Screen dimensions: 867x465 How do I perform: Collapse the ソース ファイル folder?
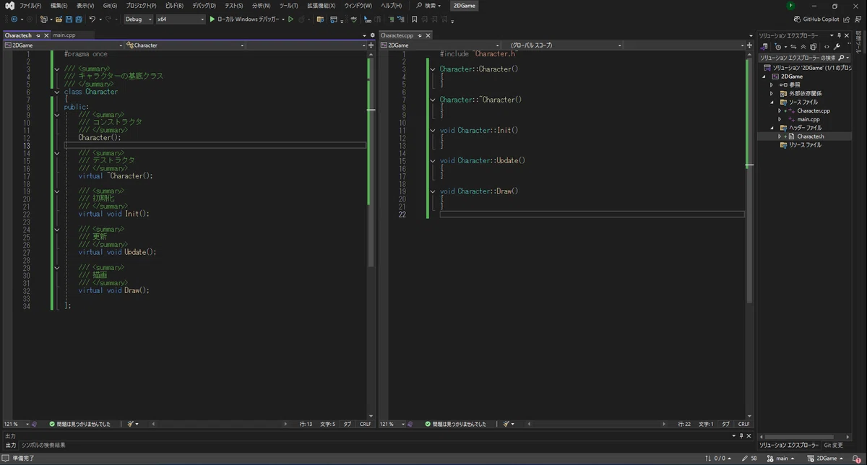(x=772, y=102)
